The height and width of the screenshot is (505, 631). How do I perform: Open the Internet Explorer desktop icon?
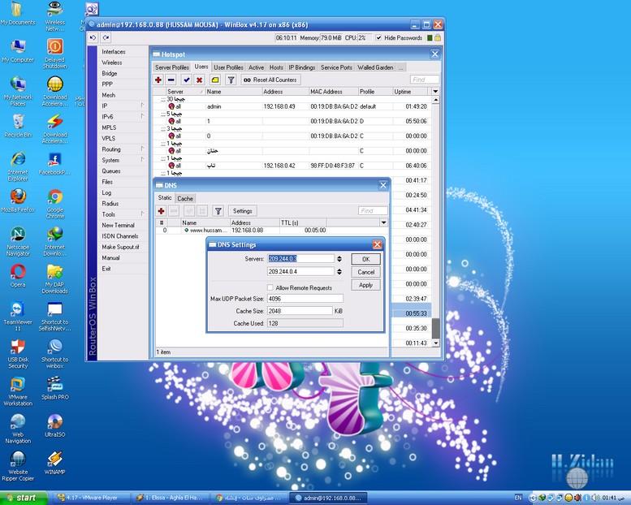click(18, 166)
